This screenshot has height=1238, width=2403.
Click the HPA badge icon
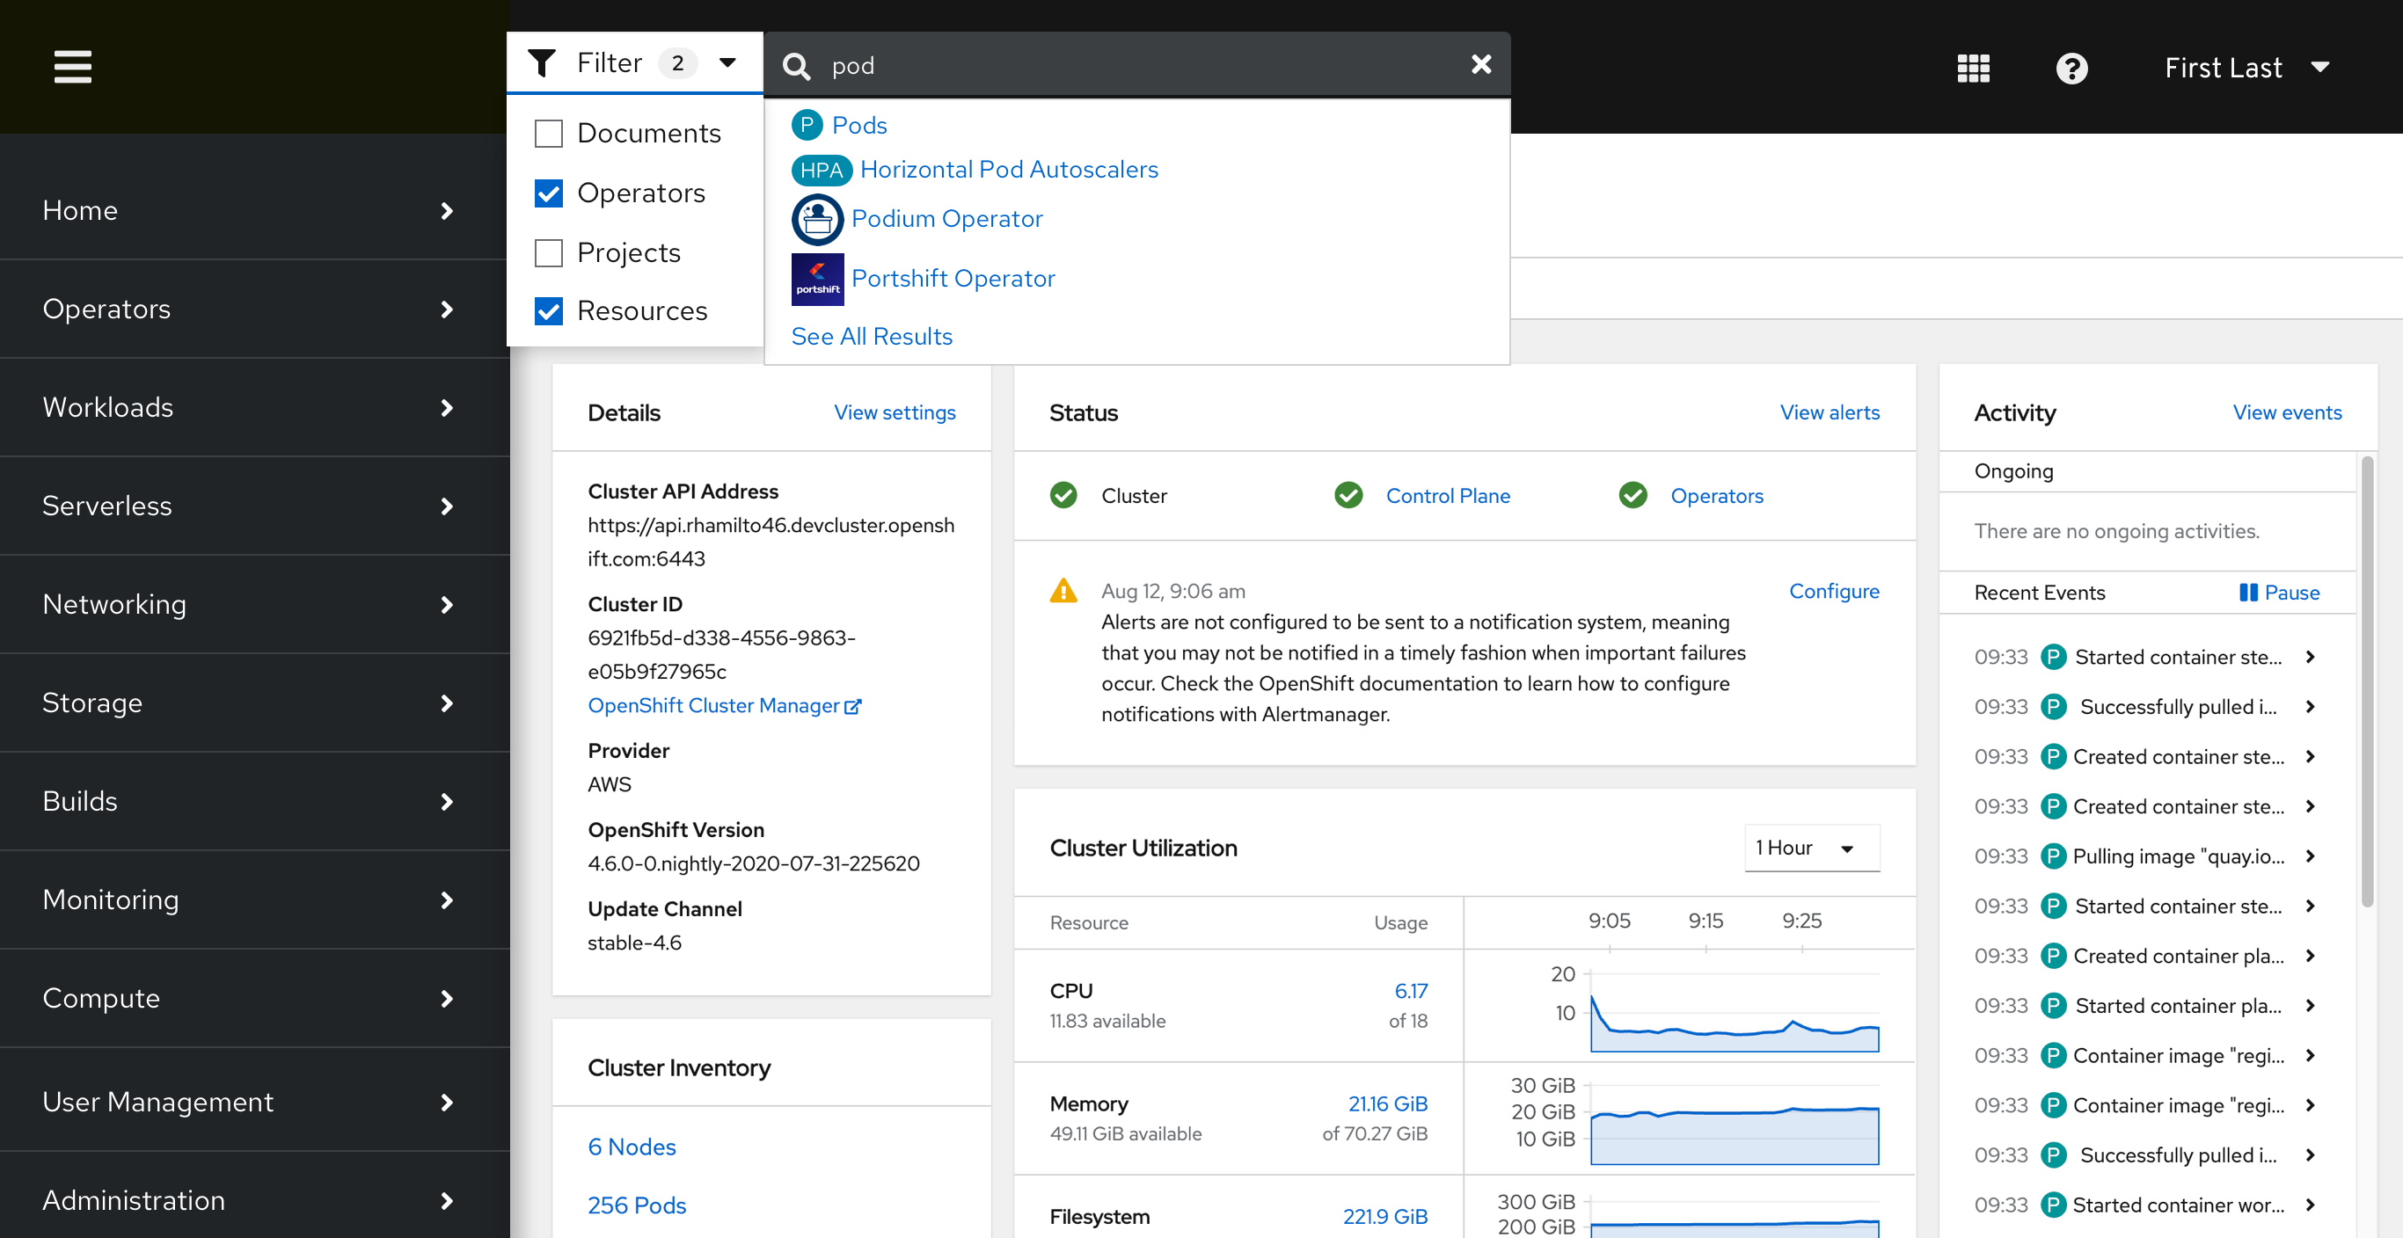coord(822,171)
